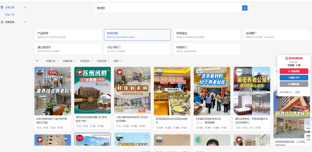This screenshot has height=152, width=312.
Task: Click author avatar on 苏州河畔 thumbnail
Action: pyautogui.click(x=79, y=72)
